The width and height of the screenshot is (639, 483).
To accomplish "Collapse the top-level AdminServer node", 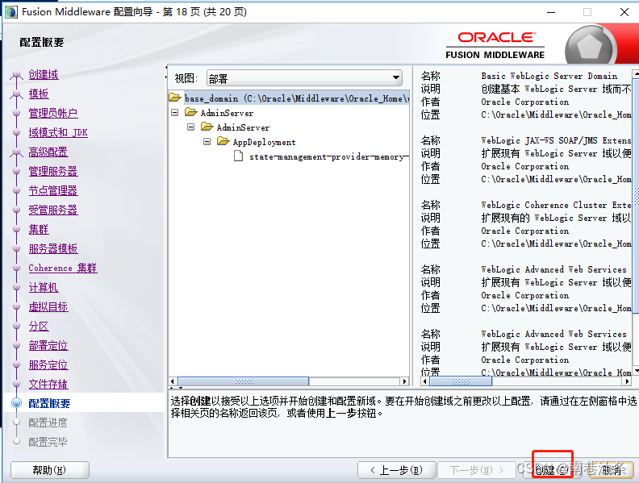I will (175, 112).
